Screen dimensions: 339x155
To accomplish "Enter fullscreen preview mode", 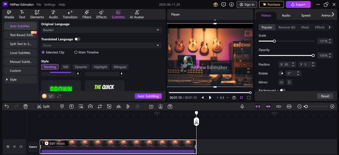I will (249, 98).
